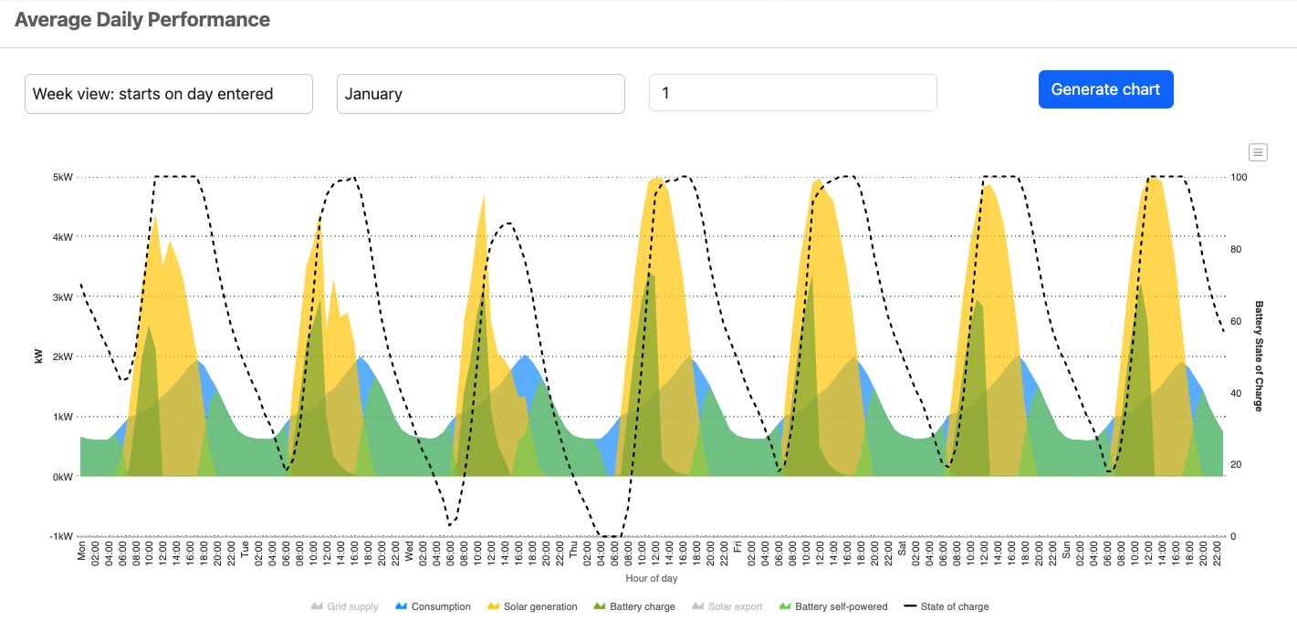Click the 4kW y-axis label
This screenshot has height=641, width=1297.
point(62,237)
